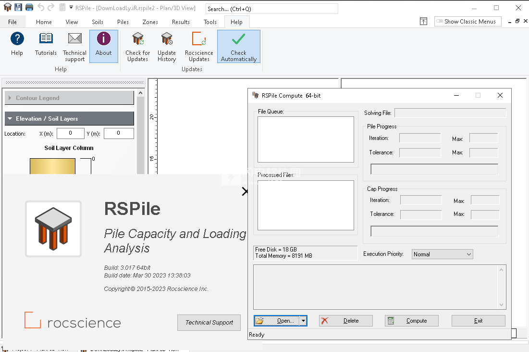
Task: Expand the Contour Legend section
Action: [x=69, y=98]
